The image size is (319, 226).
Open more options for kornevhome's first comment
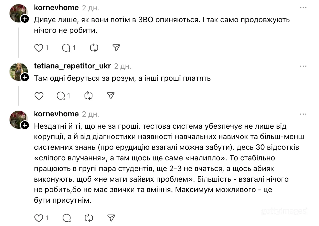pyautogui.click(x=303, y=8)
